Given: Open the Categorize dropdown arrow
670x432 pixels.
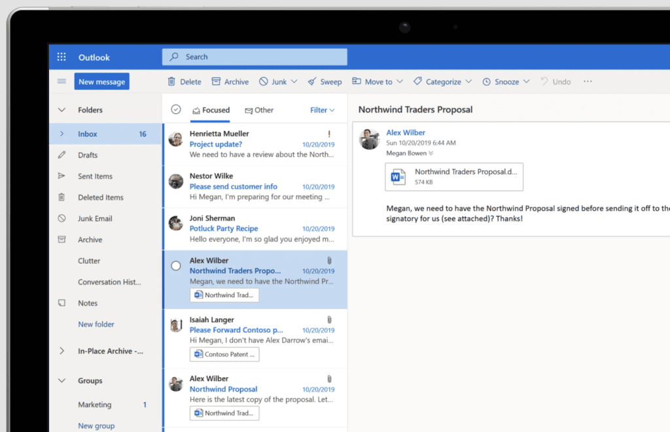Looking at the screenshot, I should pyautogui.click(x=468, y=81).
